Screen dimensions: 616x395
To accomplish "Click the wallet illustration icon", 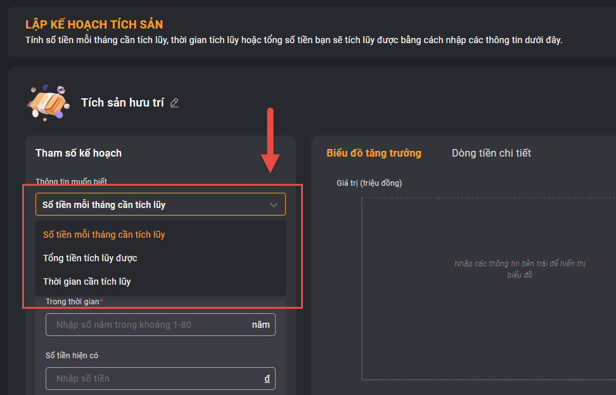I will point(48,103).
